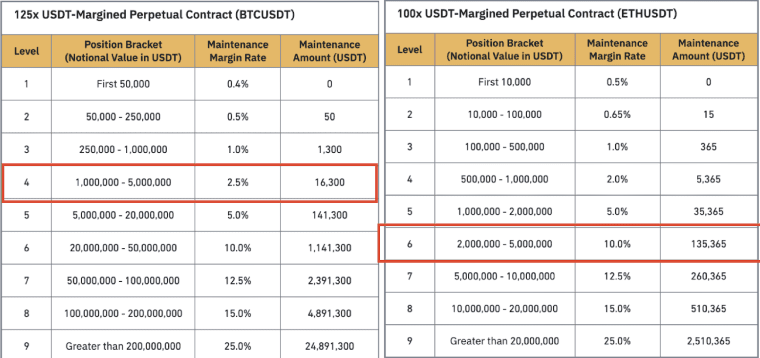Select the "Greater than 200,000,000" bracket cell
Screen dimensions: 760x358
[x=123, y=346]
